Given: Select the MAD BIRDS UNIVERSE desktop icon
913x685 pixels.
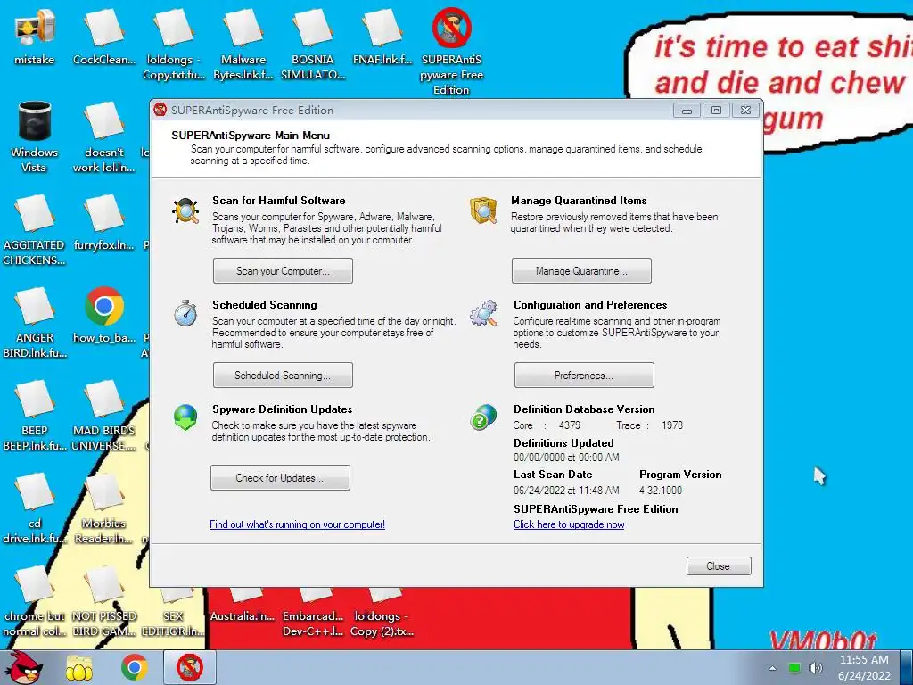Looking at the screenshot, I should point(104,416).
